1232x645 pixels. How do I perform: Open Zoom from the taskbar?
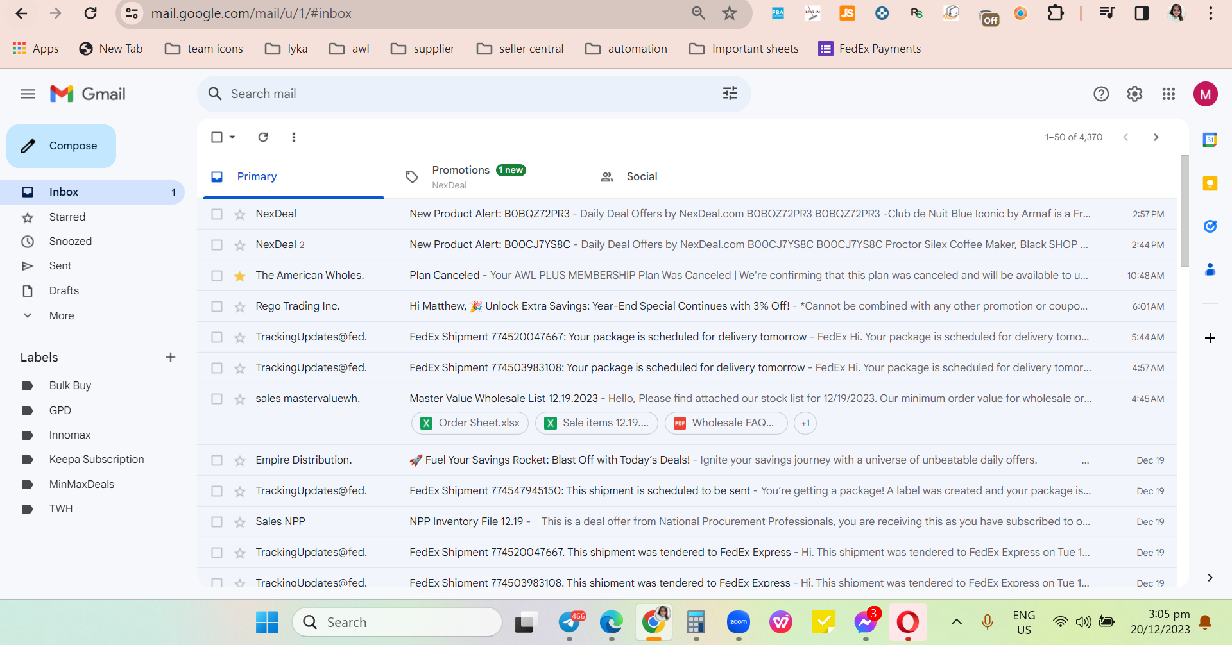click(x=739, y=622)
